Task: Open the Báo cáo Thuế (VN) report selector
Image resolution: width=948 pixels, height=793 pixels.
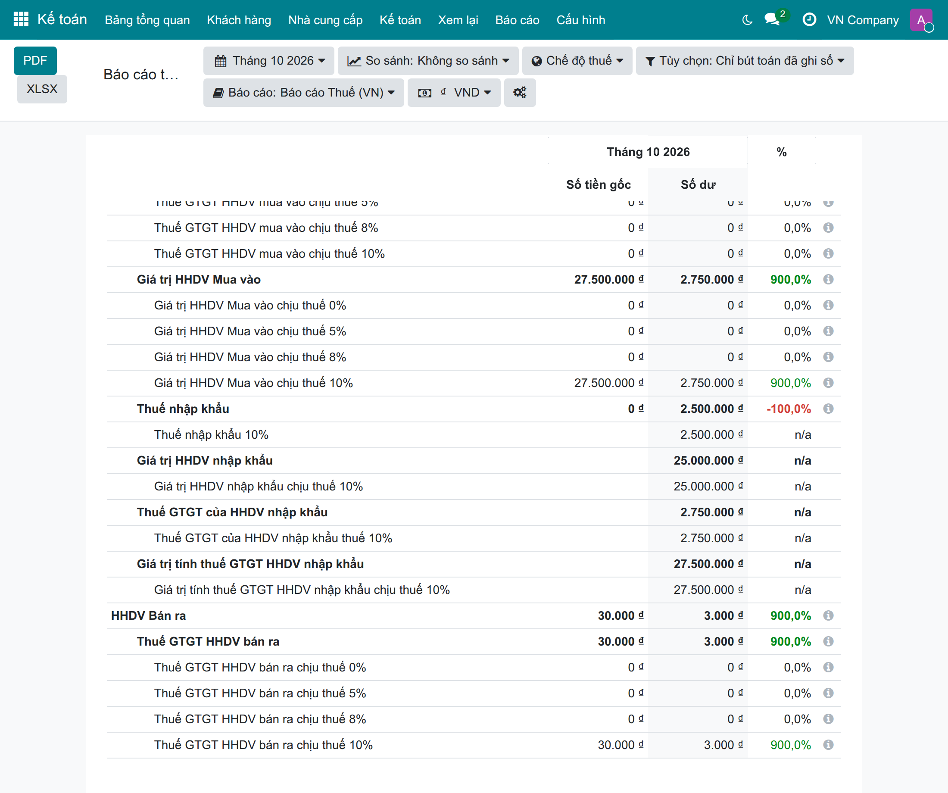Action: pos(303,93)
